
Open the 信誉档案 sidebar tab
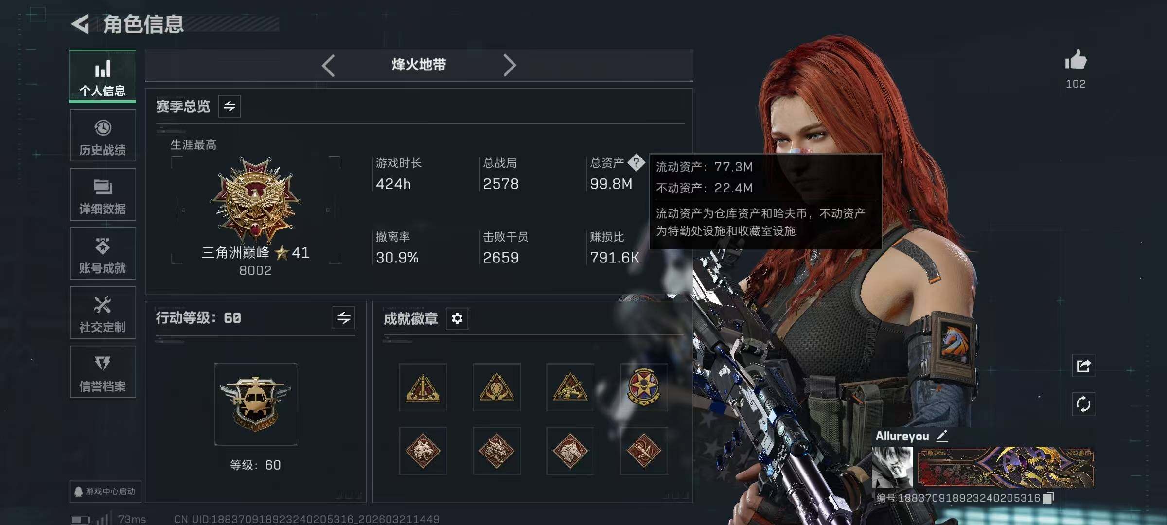pos(103,372)
